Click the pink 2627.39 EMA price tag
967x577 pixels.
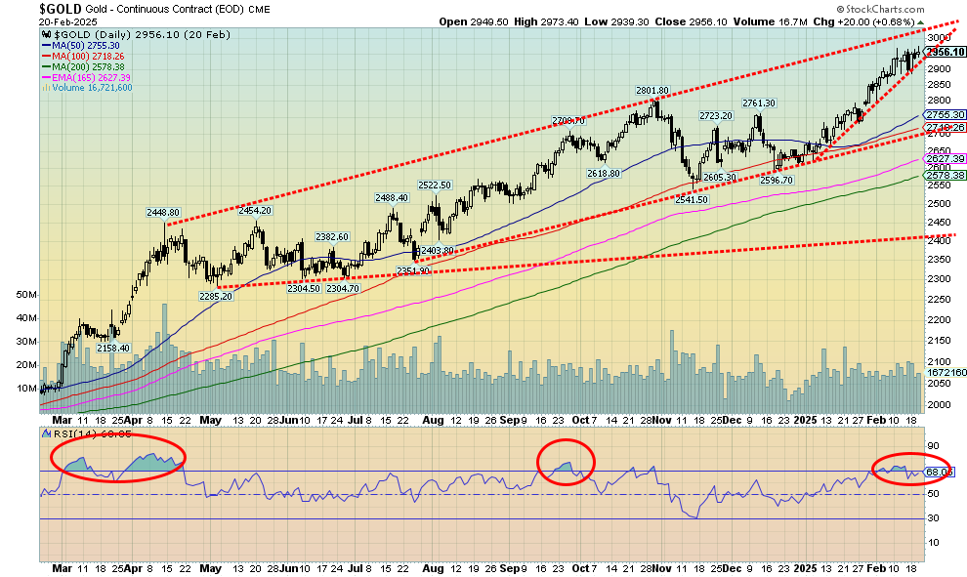945,158
